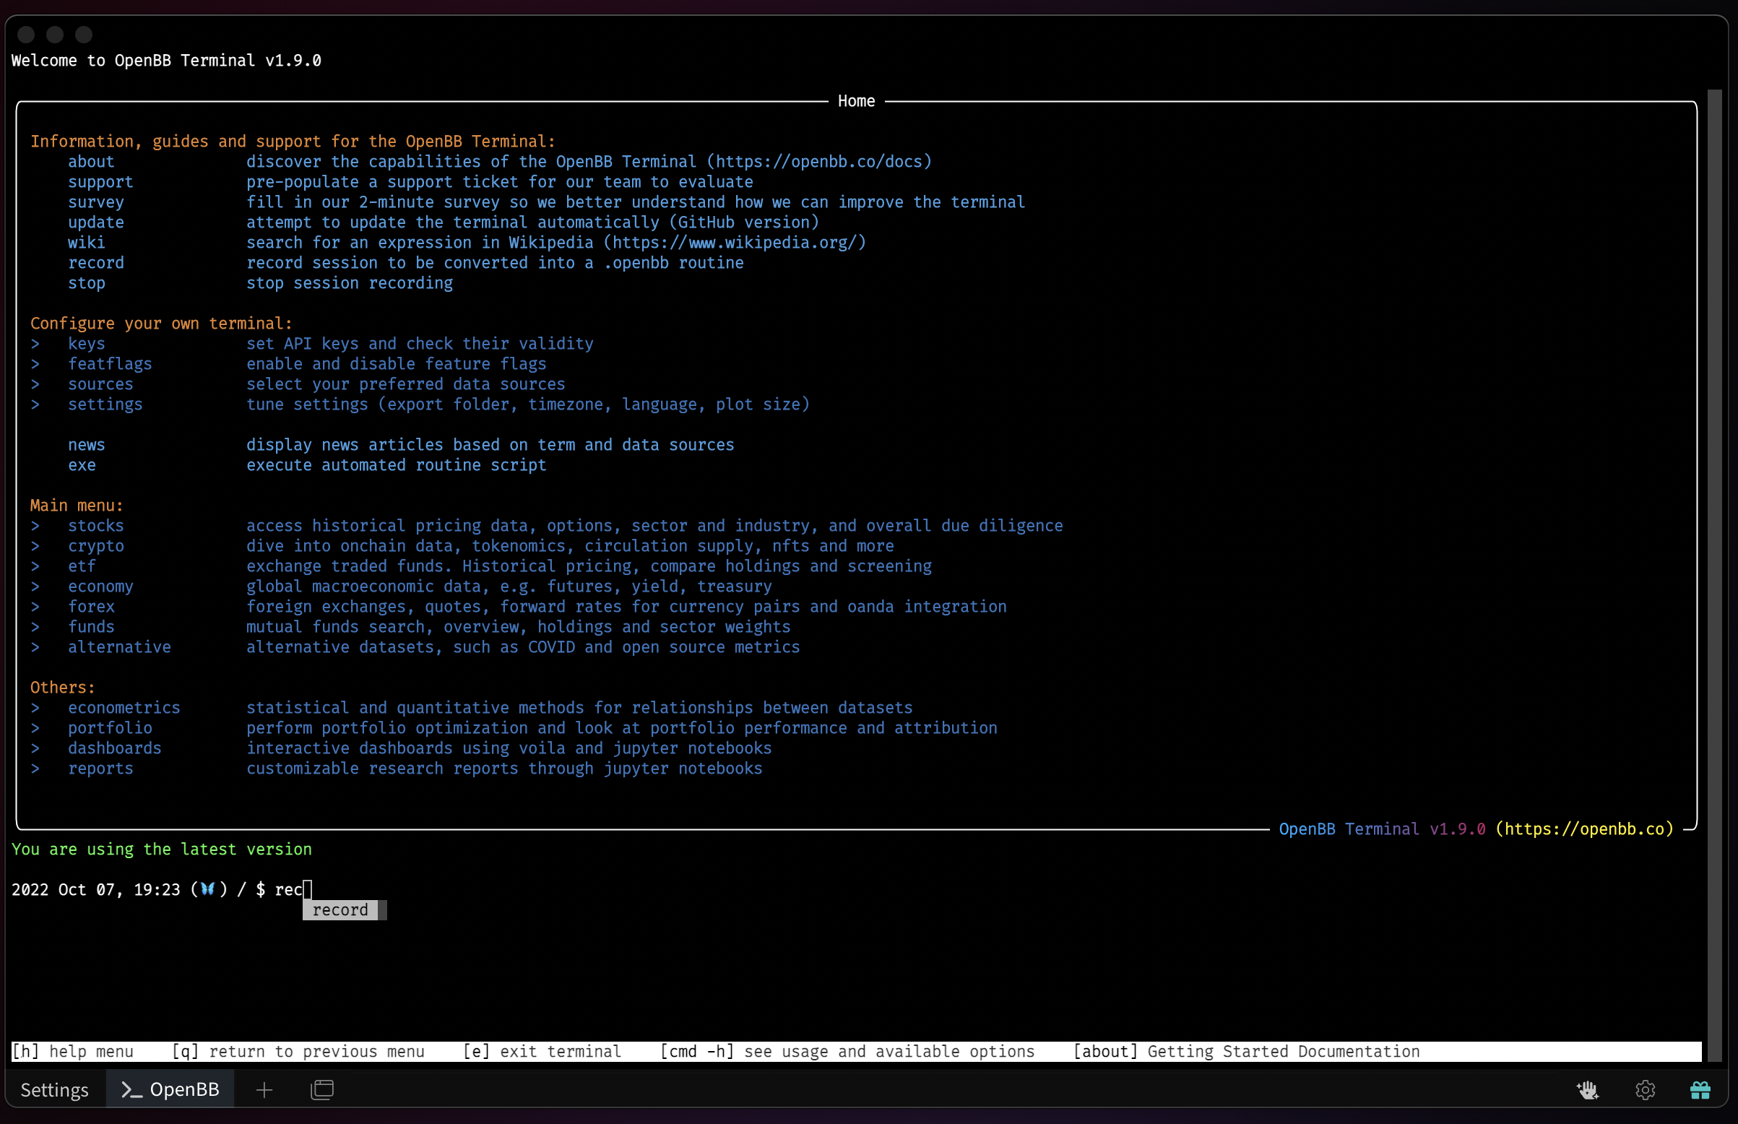Screen dimensions: 1738x1124
Task: Click 'You are using the latest version' message
Action: (162, 850)
